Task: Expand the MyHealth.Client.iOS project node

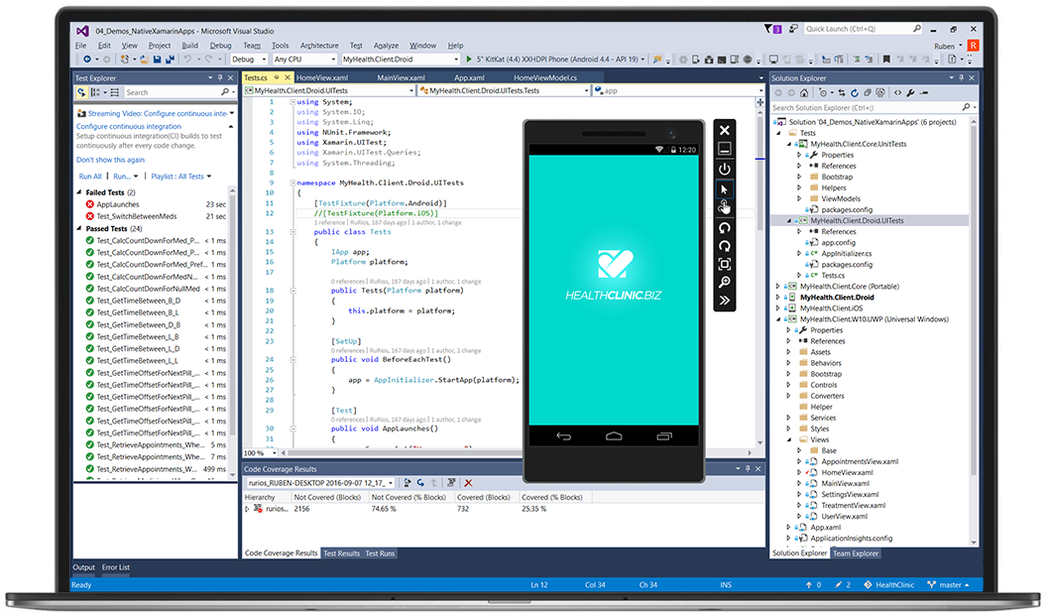Action: pyautogui.click(x=778, y=308)
